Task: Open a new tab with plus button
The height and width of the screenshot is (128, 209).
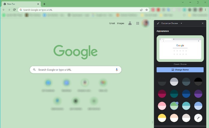Action: tap(44, 4)
